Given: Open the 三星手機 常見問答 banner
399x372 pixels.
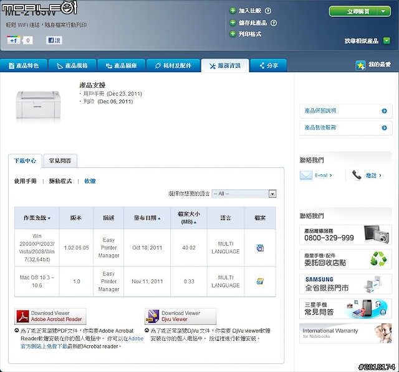Looking at the screenshot, I should click(x=345, y=309).
